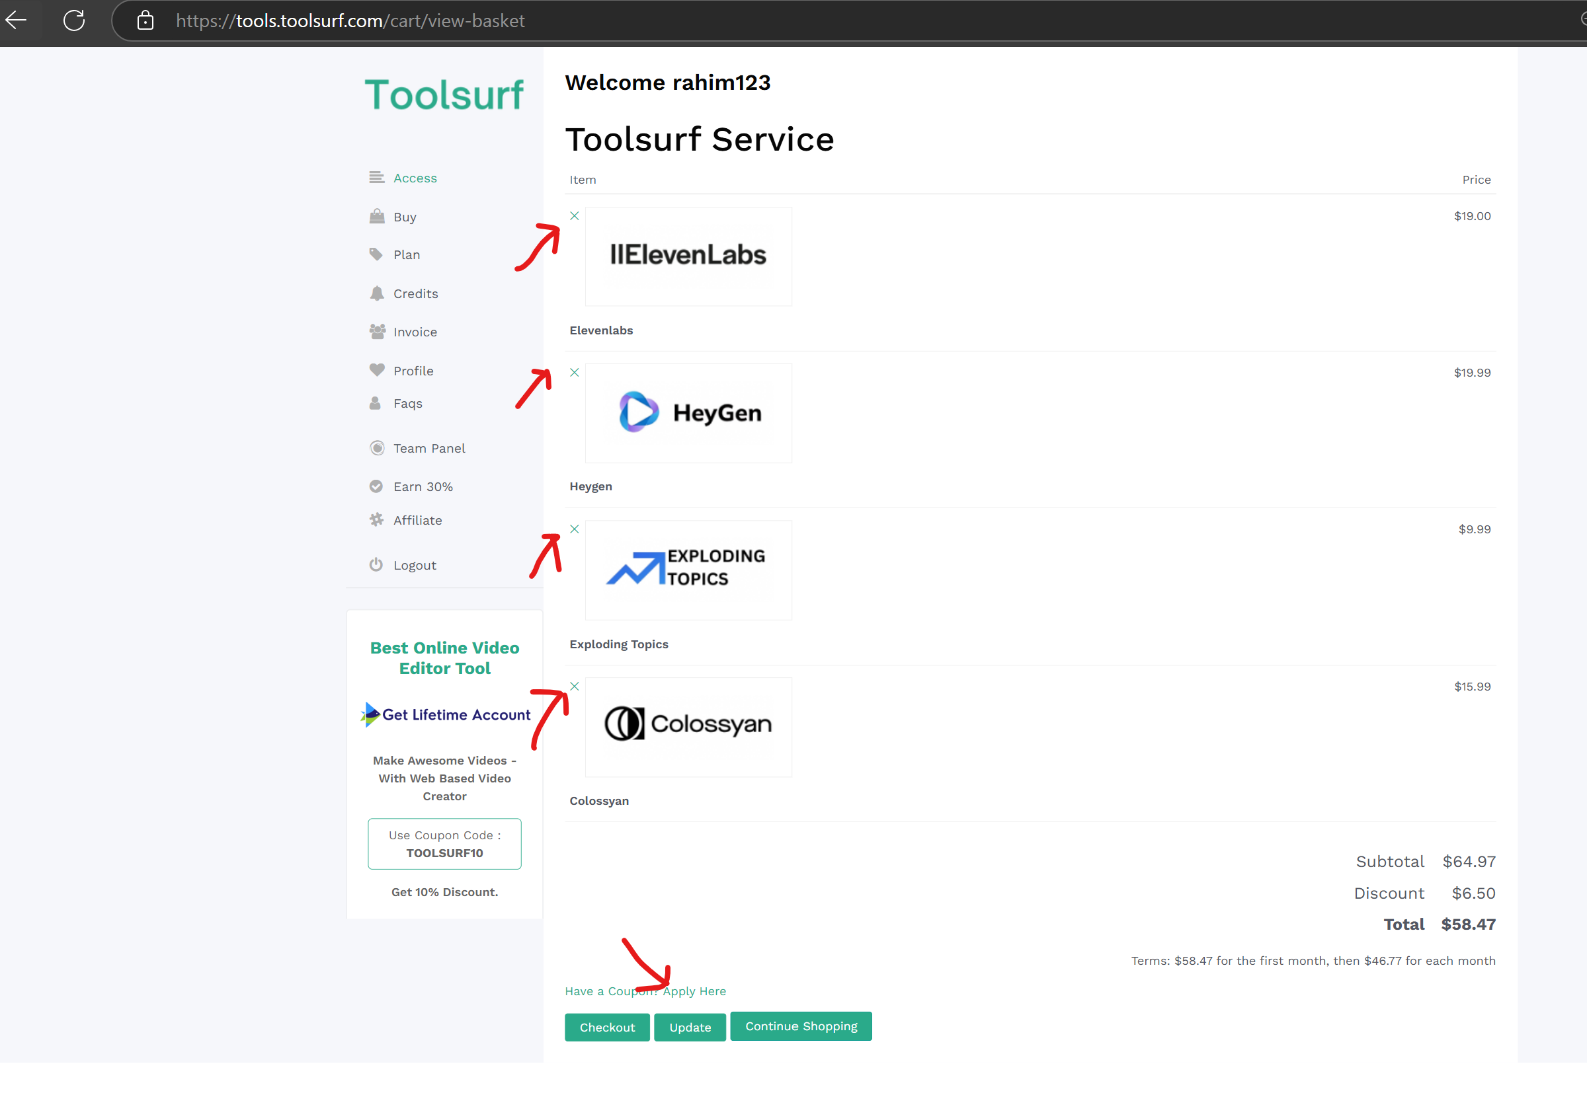Click the Profile heart icon
The width and height of the screenshot is (1587, 1093).
click(377, 370)
